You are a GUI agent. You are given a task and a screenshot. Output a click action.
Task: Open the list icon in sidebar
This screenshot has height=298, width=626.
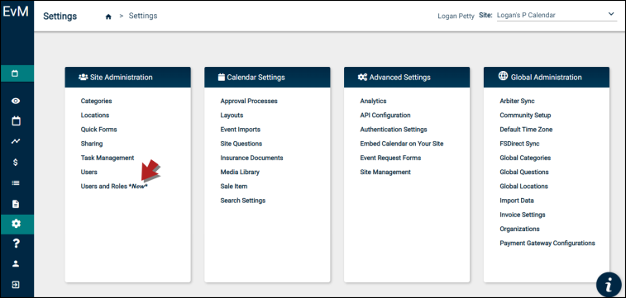[16, 183]
